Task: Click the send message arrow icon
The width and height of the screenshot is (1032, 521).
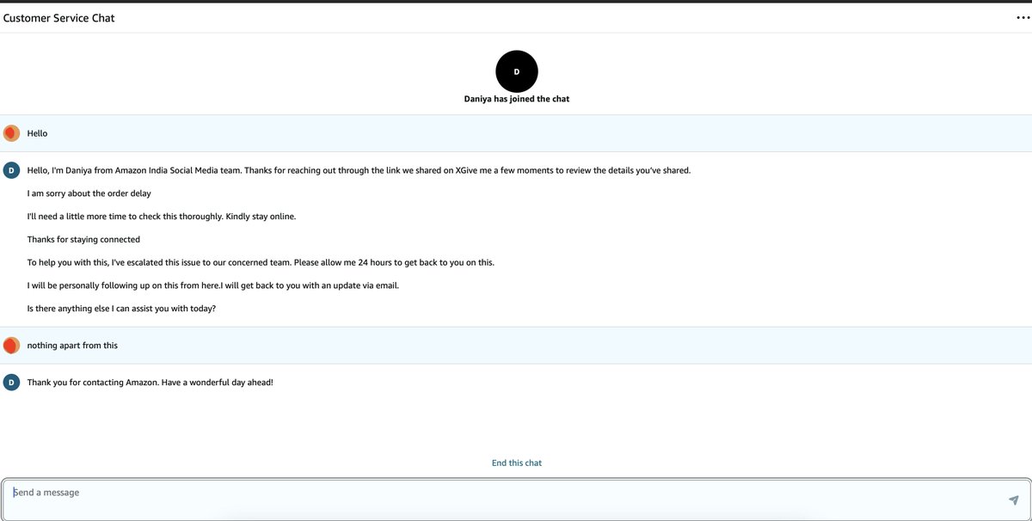Action: click(1014, 500)
